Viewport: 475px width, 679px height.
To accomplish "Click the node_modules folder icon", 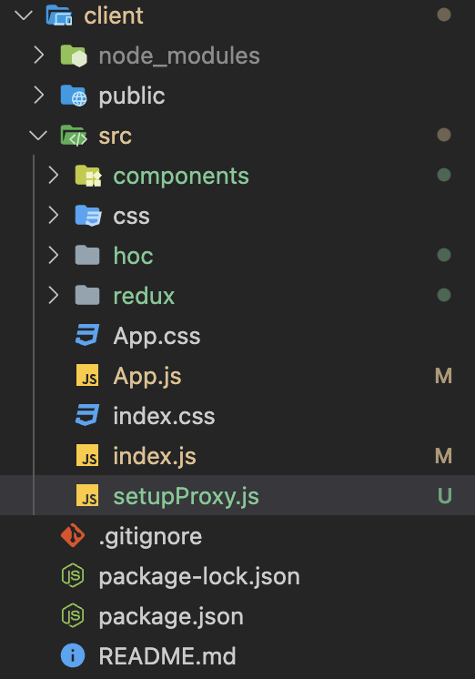I will [x=74, y=56].
